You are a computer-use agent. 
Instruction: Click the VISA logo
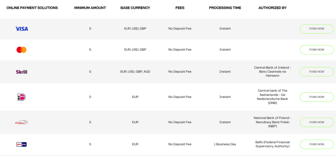(21, 29)
